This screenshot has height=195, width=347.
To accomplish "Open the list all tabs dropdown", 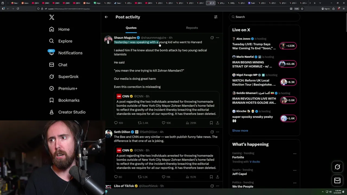I will [x=320, y=3].
